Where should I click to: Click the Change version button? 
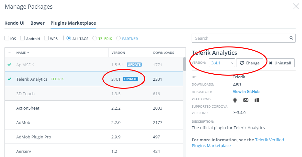250,63
